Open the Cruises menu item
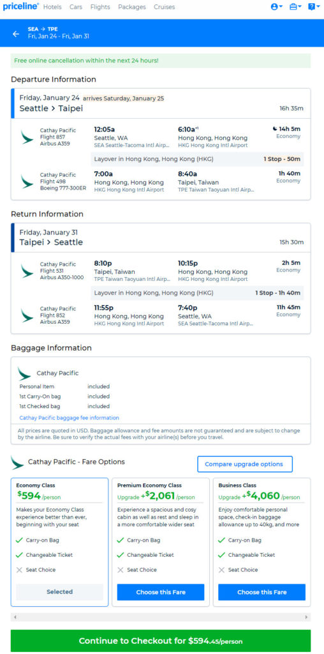The image size is (324, 654). 164,7
